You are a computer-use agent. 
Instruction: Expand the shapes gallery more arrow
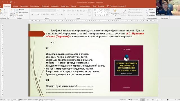point(109,15)
